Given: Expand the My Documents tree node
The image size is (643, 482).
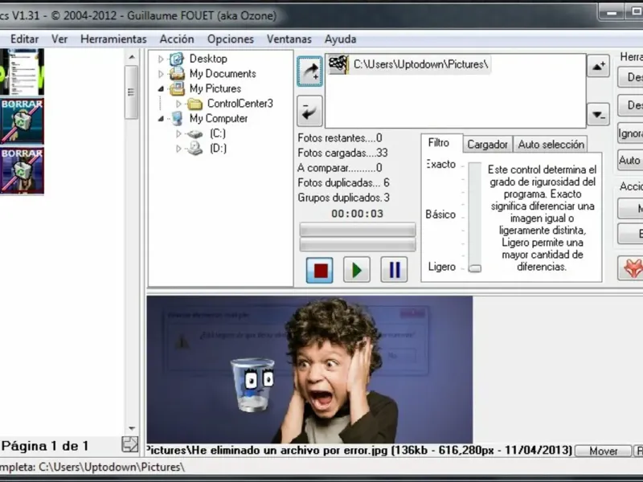Looking at the screenshot, I should point(161,74).
